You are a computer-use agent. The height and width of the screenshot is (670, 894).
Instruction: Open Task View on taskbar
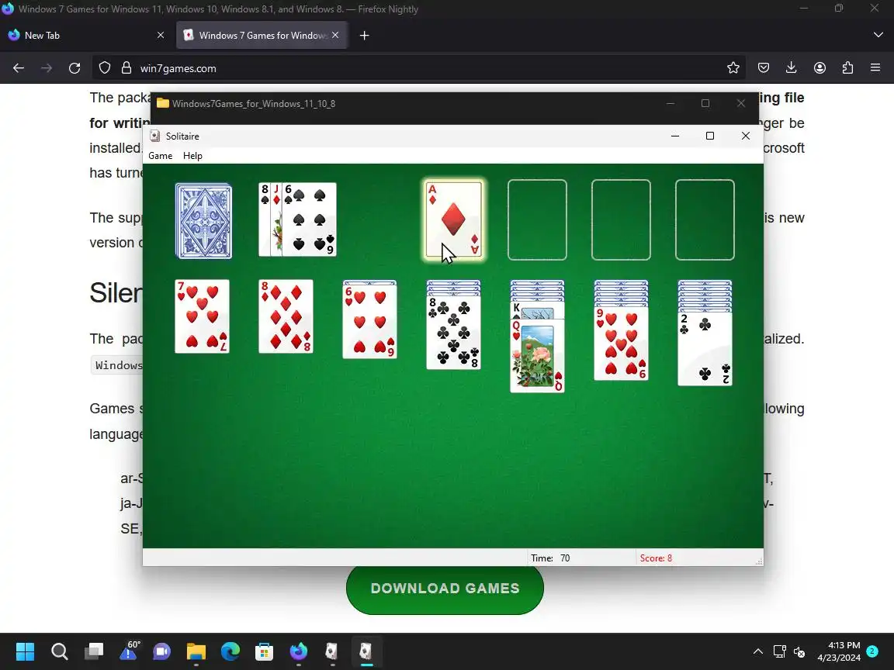pyautogui.click(x=94, y=651)
